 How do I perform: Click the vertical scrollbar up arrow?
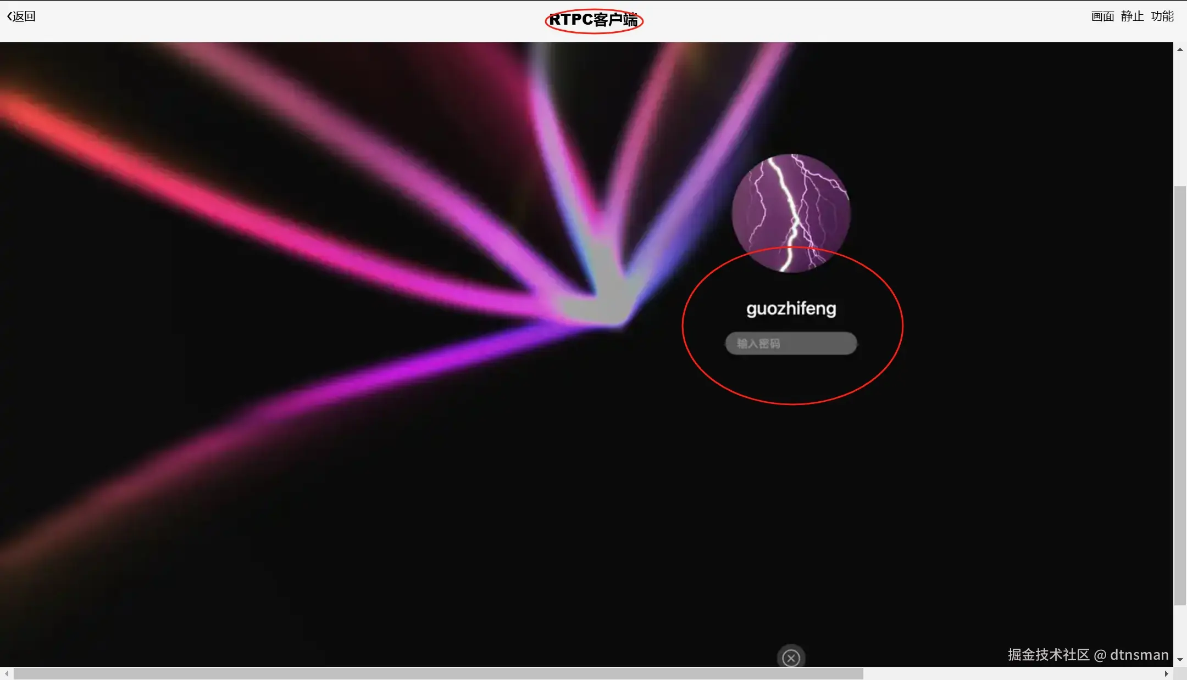(1180, 49)
